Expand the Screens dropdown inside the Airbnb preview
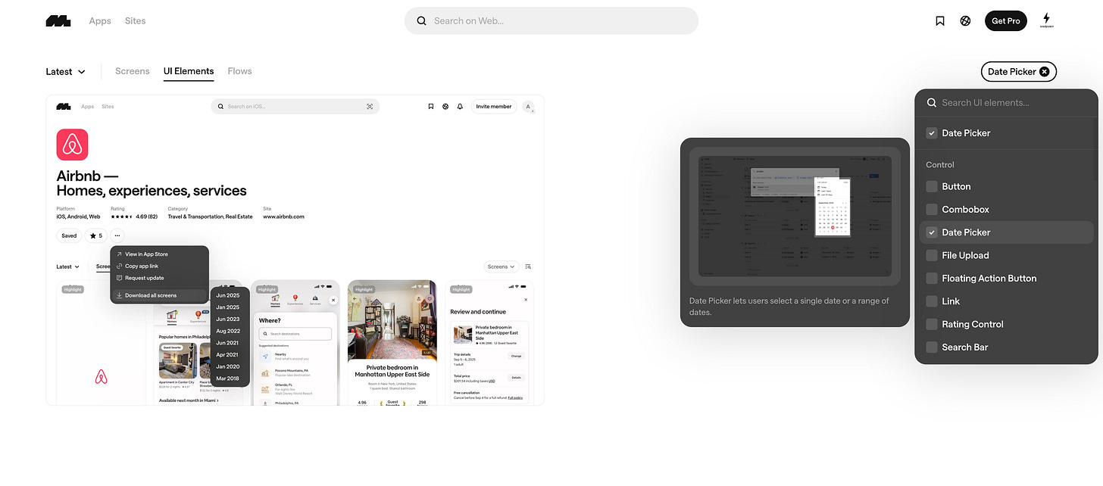This screenshot has width=1103, height=486. 502,266
